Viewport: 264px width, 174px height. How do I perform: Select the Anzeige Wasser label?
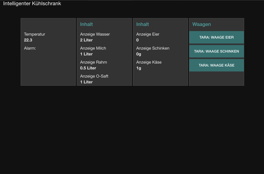pos(95,34)
